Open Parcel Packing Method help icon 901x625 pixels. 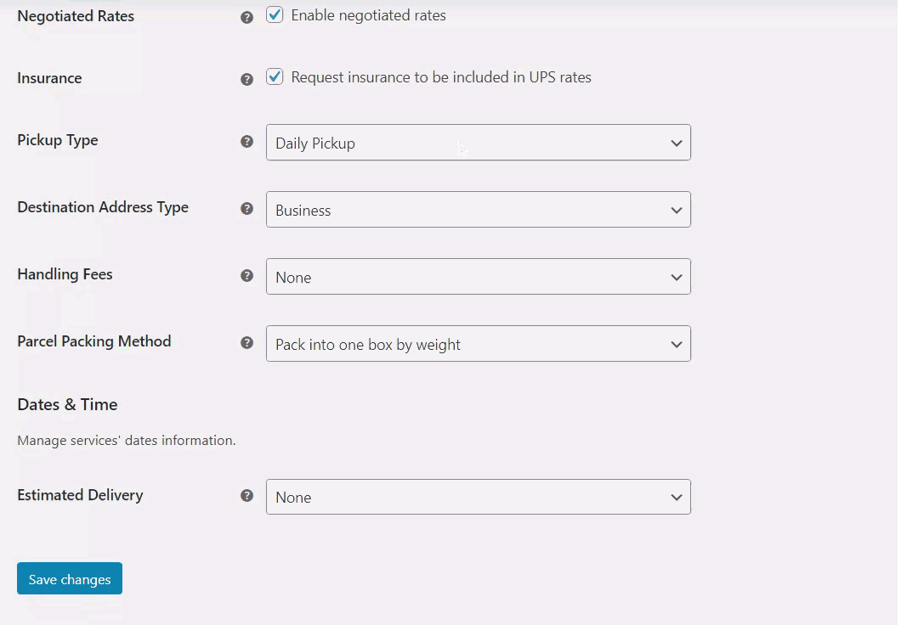point(246,343)
